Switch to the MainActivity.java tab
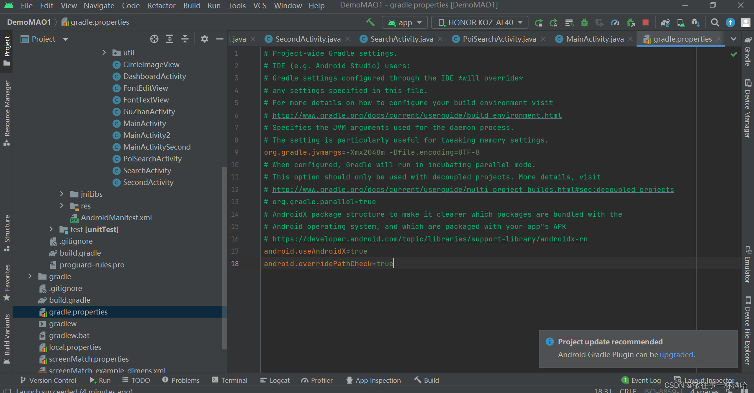Screen dimensions: 754x393 [594, 39]
